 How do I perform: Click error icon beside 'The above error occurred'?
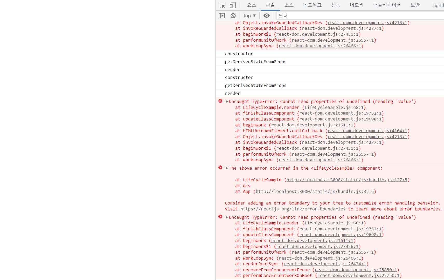[220, 168]
